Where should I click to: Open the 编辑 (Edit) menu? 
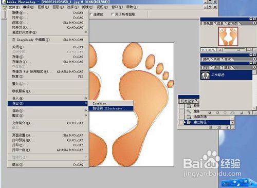click(x=28, y=7)
